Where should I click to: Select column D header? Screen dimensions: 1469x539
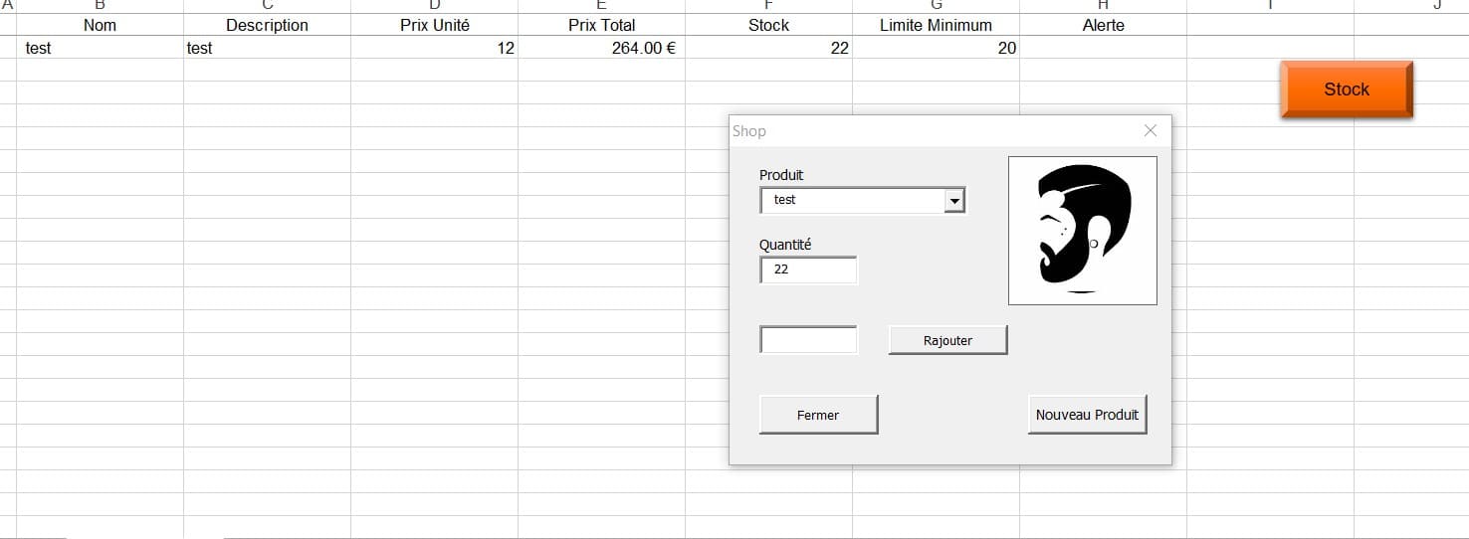tap(434, 6)
